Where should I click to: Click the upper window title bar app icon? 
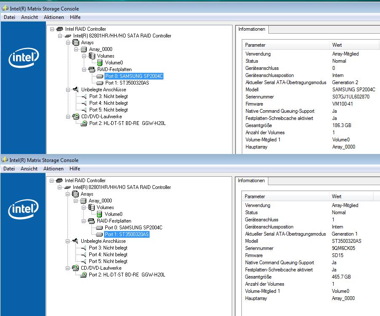pyautogui.click(x=5, y=8)
